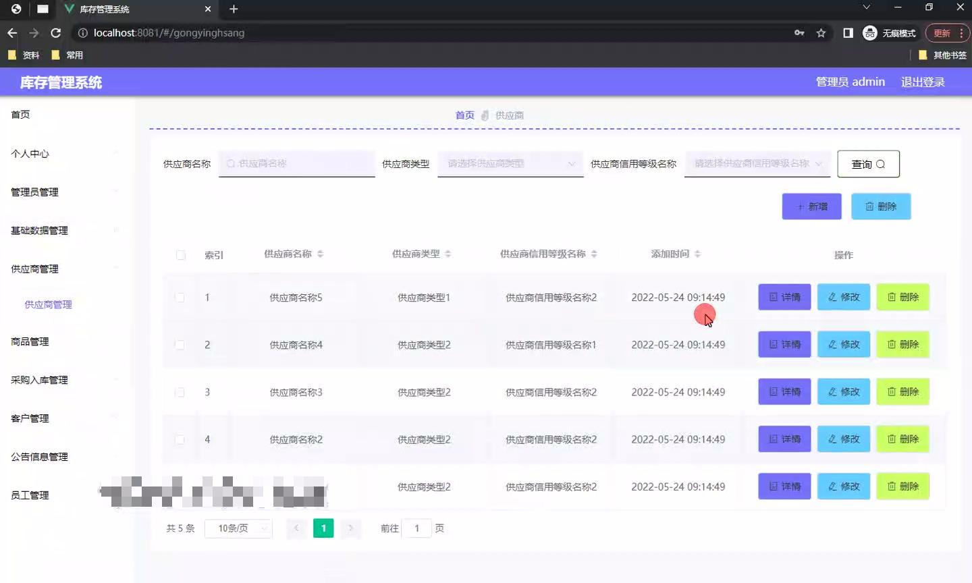Check the row for 供应商名称5
This screenshot has height=583, width=972.
pos(180,298)
